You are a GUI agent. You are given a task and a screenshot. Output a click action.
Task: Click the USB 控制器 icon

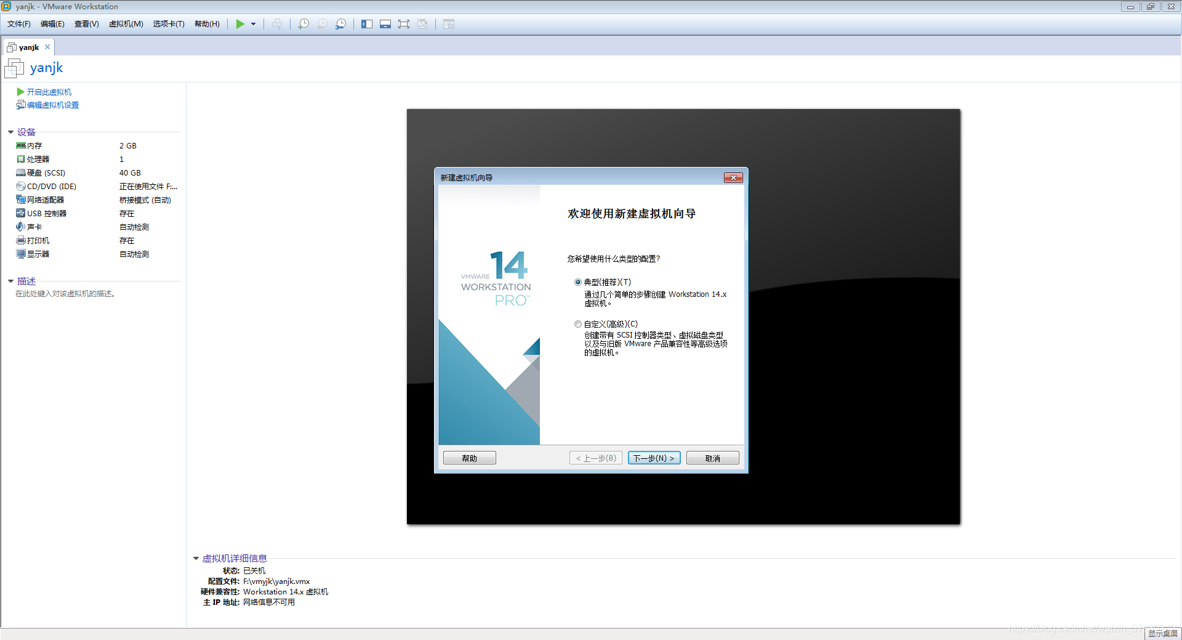pos(21,214)
